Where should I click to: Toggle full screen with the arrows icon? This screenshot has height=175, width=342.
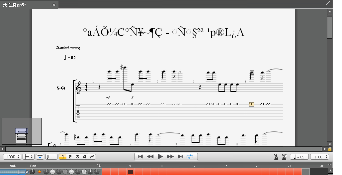[x=328, y=3]
